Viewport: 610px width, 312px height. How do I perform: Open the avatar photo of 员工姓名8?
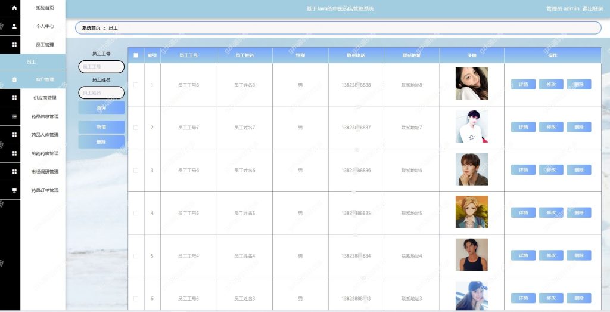tap(472, 84)
